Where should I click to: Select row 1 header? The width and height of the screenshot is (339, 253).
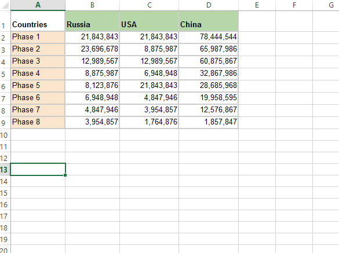(5, 21)
